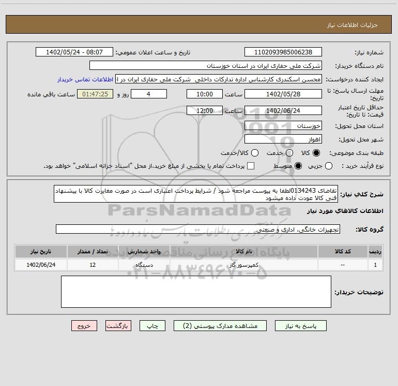Image resolution: width=398 pixels, height=386 pixels.
Task: Click the 'نام کالا' column header
Action: point(248,251)
